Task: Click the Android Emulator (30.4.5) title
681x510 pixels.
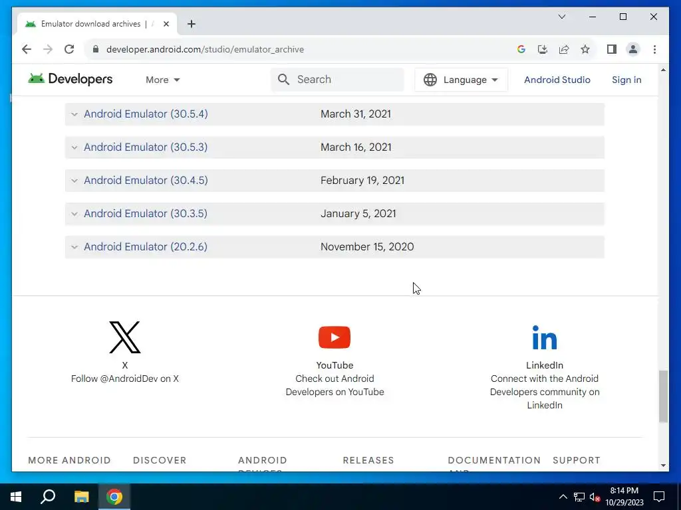Action: coord(146,181)
